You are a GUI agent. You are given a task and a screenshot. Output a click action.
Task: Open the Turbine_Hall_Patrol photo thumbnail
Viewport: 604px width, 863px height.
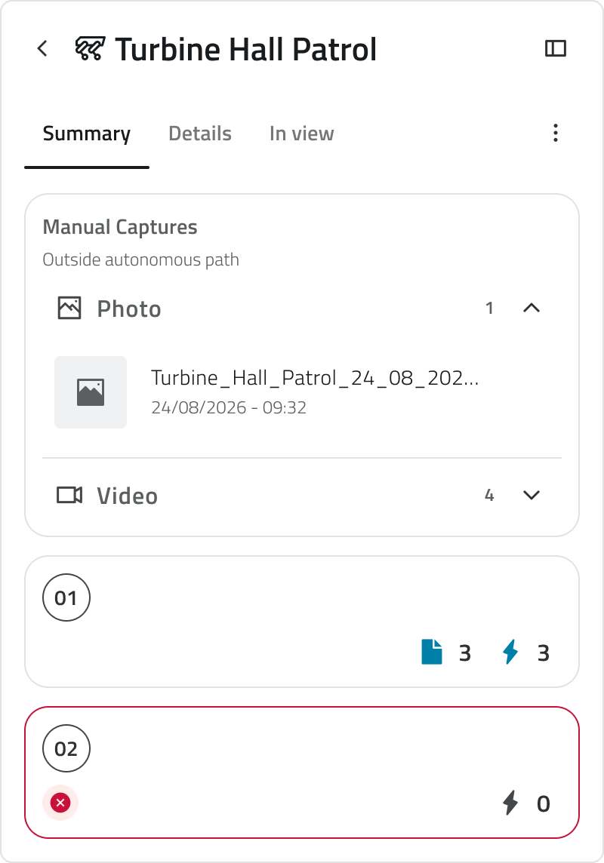[91, 392]
